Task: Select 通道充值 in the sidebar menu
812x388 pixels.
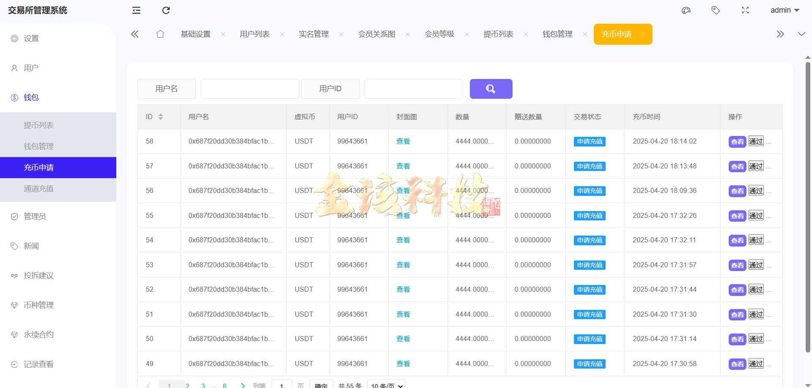Action: [x=38, y=188]
